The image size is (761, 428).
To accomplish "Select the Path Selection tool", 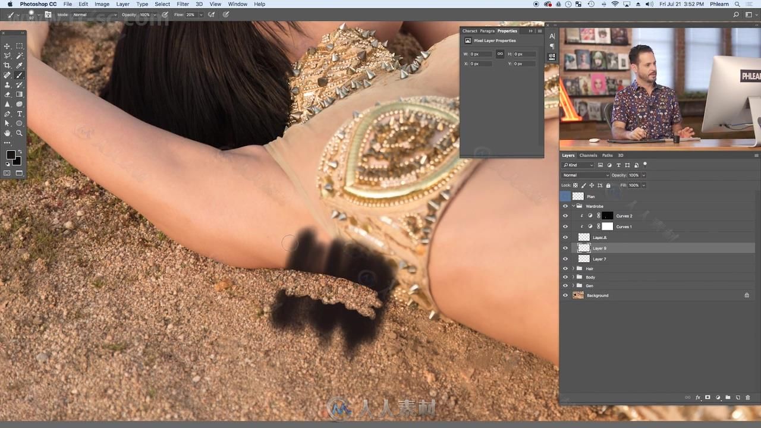I will (7, 123).
